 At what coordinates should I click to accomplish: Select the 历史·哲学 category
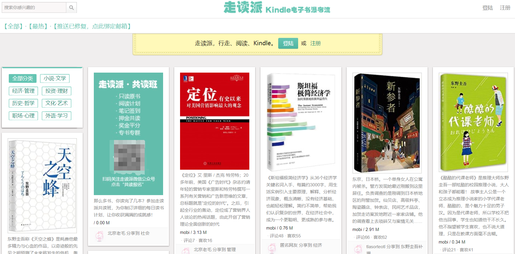click(23, 103)
